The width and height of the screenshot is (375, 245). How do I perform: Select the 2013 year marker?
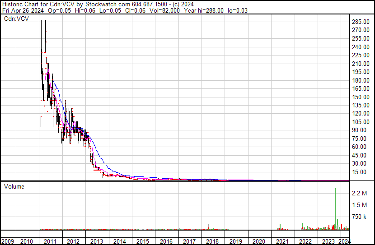(x=96, y=241)
